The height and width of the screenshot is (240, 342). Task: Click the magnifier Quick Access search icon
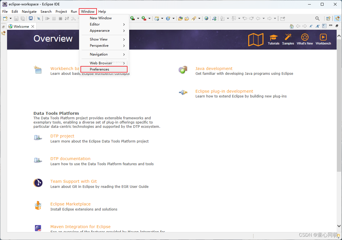coord(317,18)
